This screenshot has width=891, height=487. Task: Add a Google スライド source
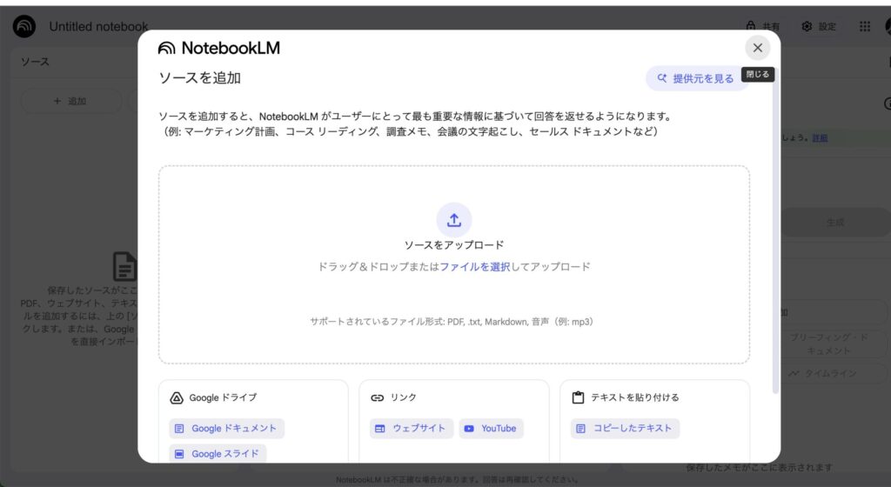(x=218, y=453)
